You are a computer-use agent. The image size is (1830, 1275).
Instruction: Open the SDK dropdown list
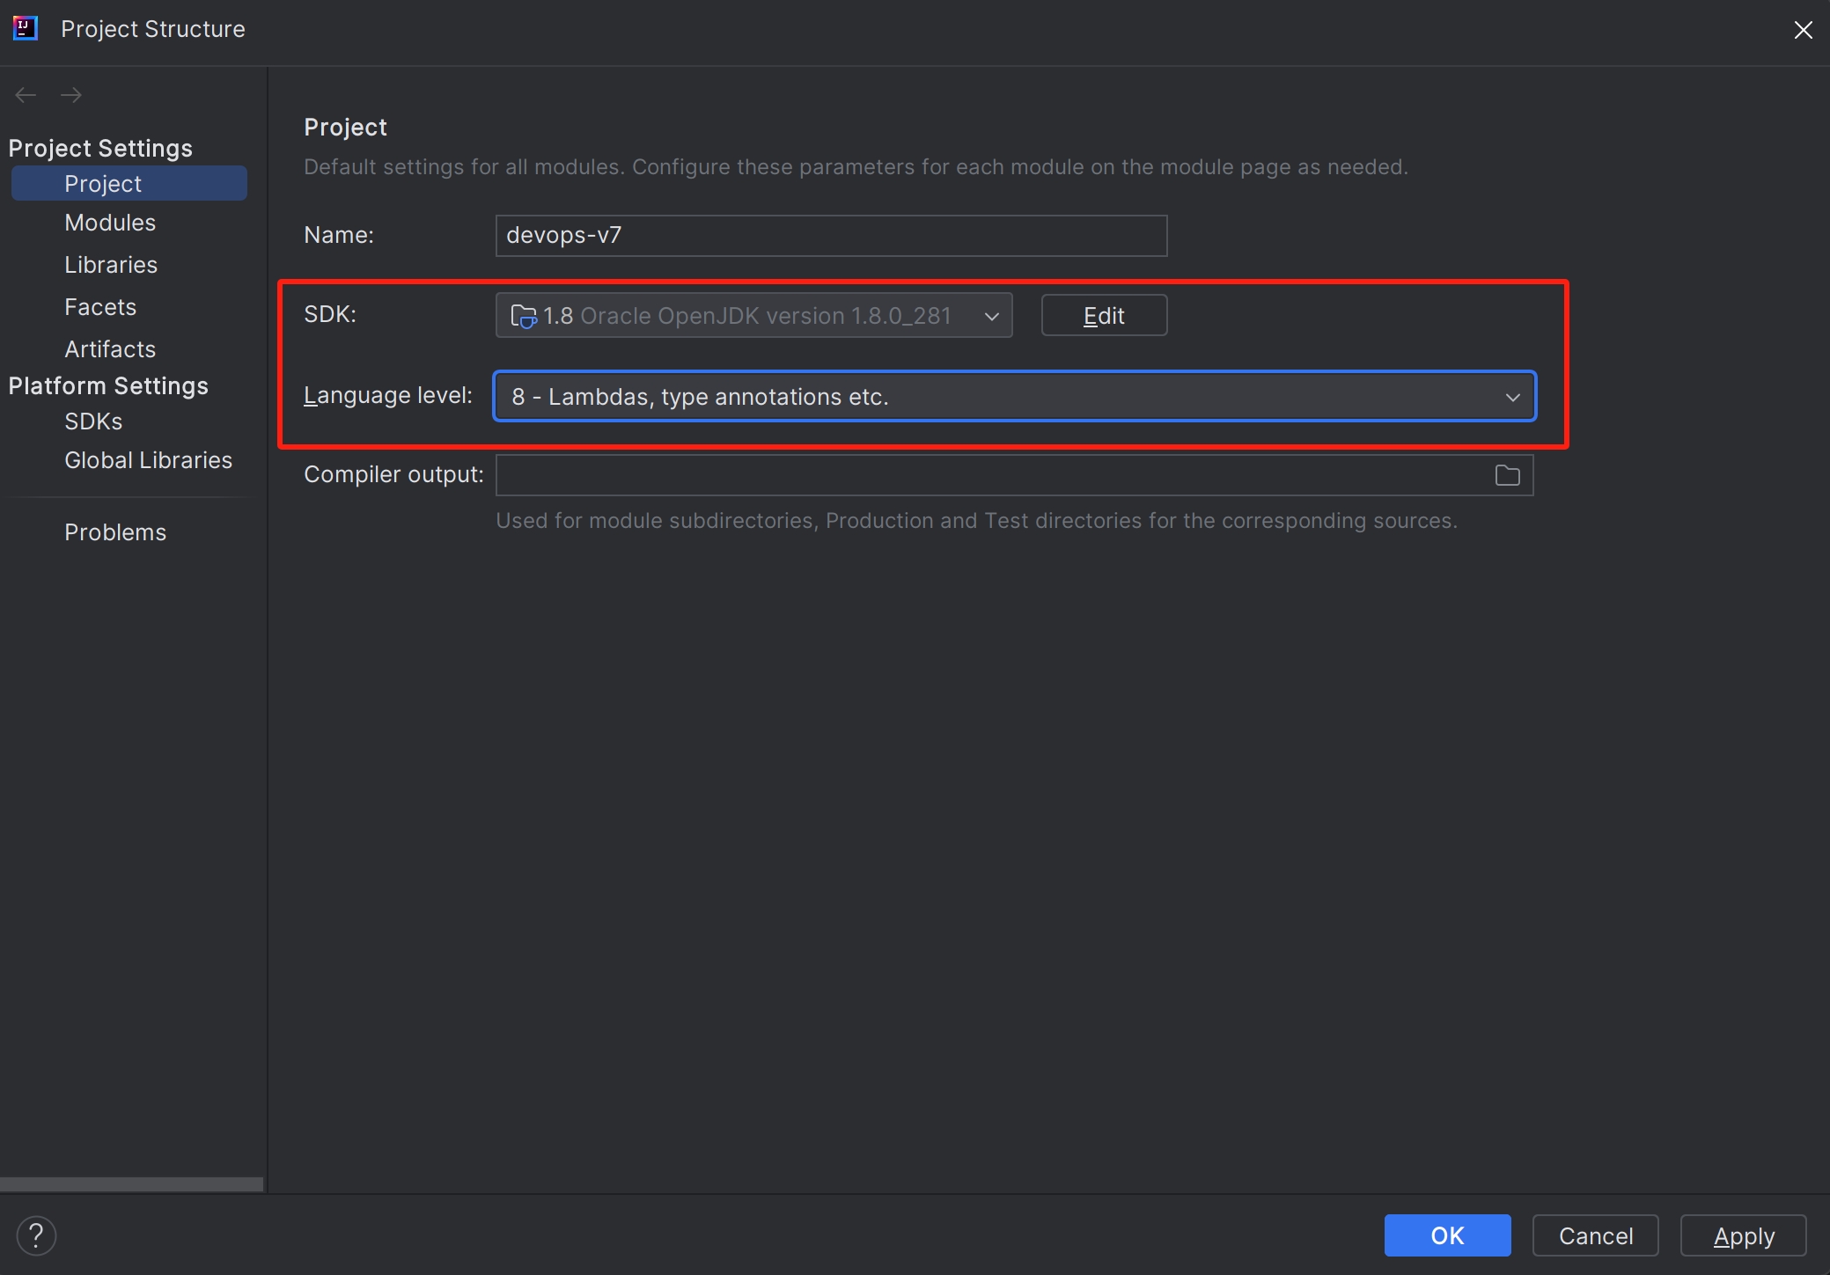click(x=991, y=316)
